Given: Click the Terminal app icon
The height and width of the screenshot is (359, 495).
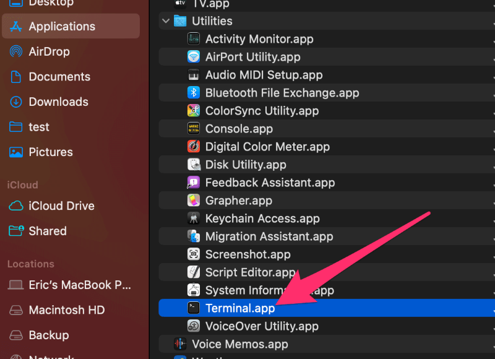Looking at the screenshot, I should coord(194,308).
